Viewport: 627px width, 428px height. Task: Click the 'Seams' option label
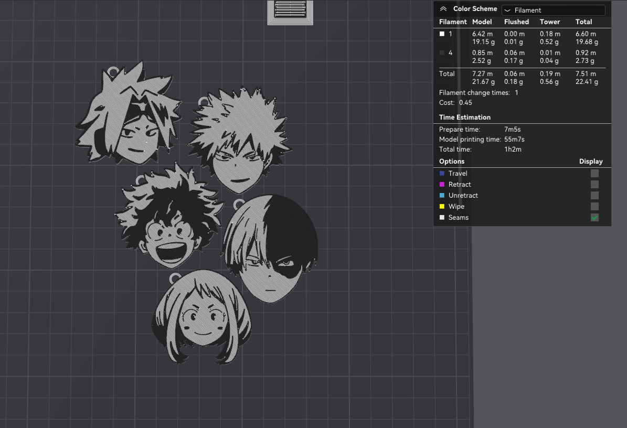pyautogui.click(x=458, y=217)
